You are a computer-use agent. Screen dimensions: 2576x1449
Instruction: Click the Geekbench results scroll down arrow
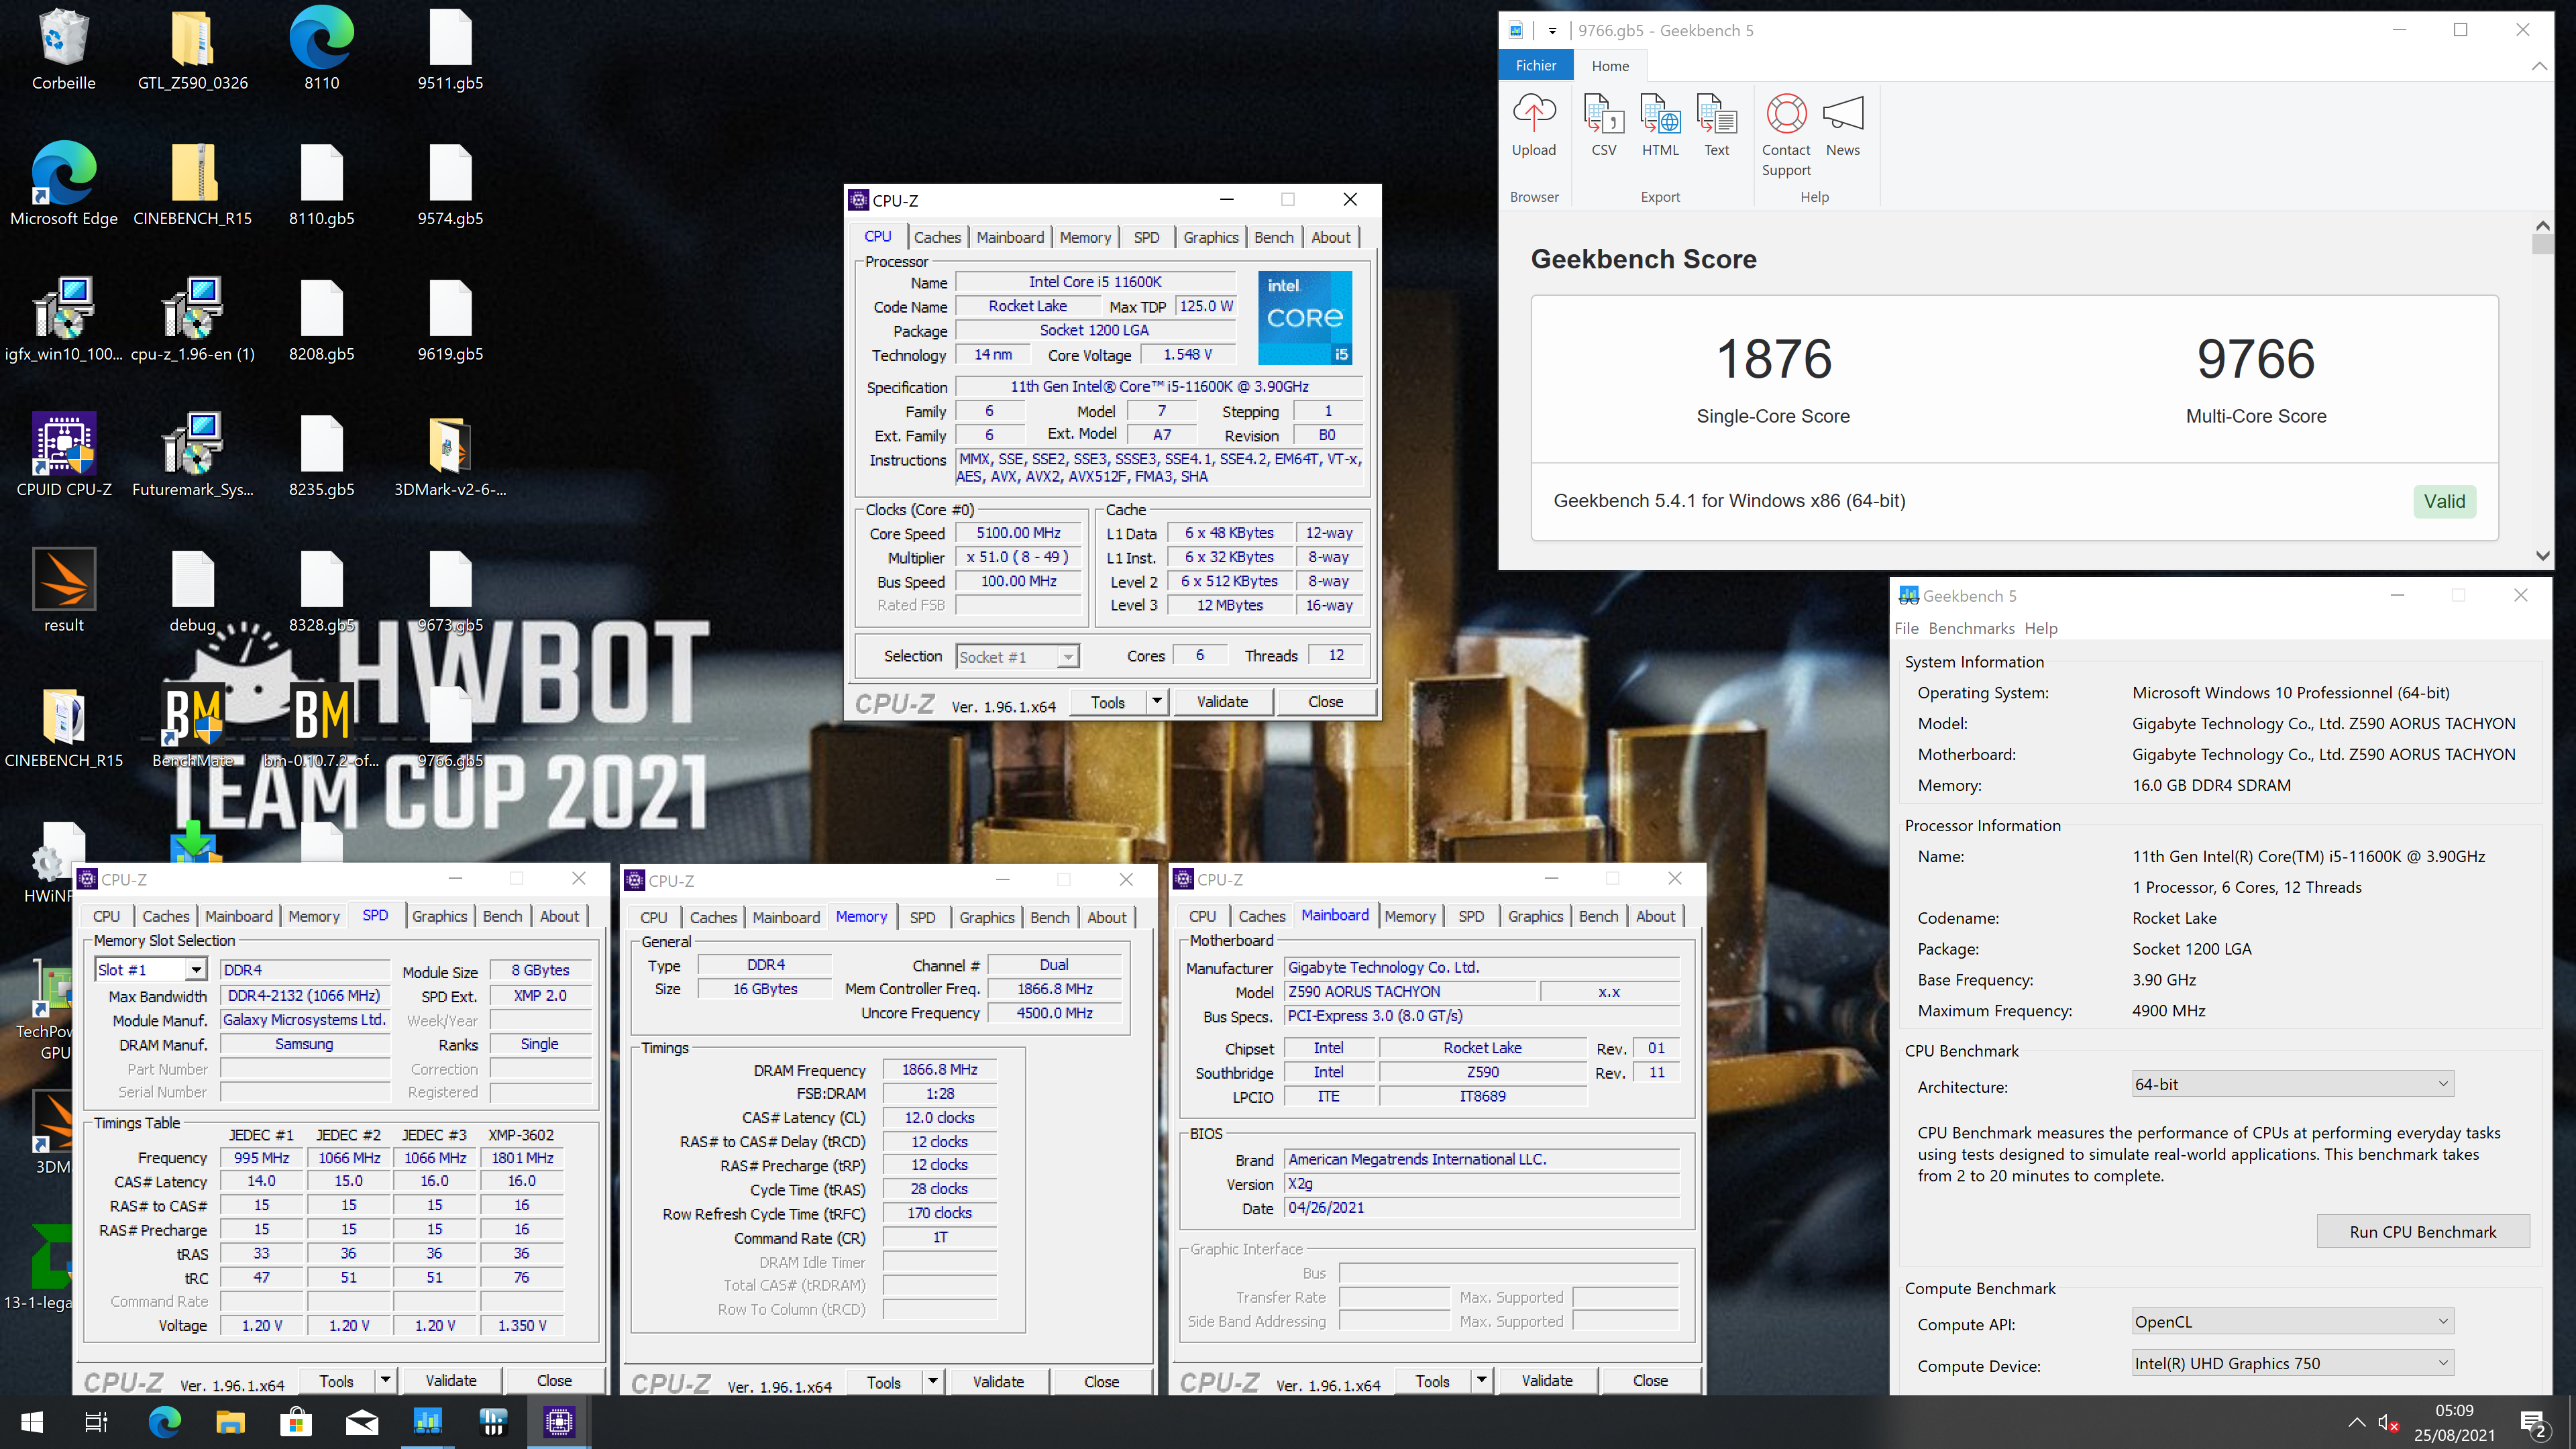tap(2542, 555)
